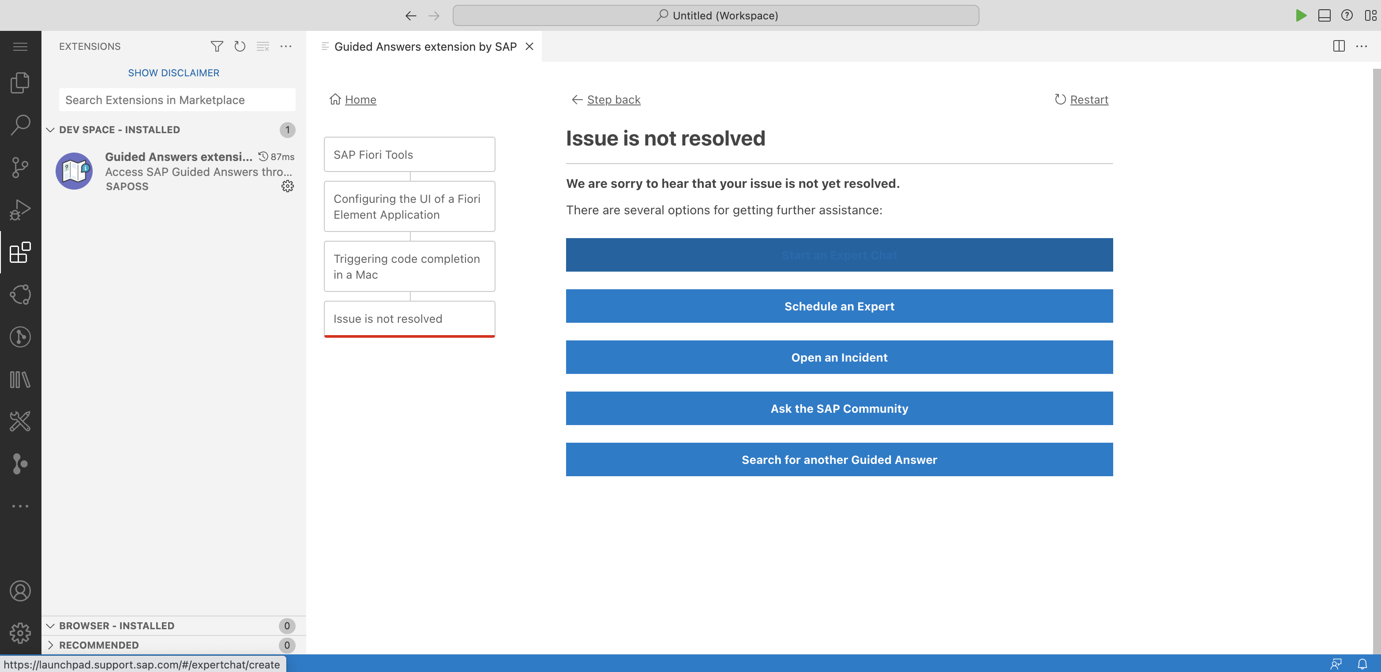Click the Untitled (Workspace) command center
1381x672 pixels.
(x=716, y=15)
